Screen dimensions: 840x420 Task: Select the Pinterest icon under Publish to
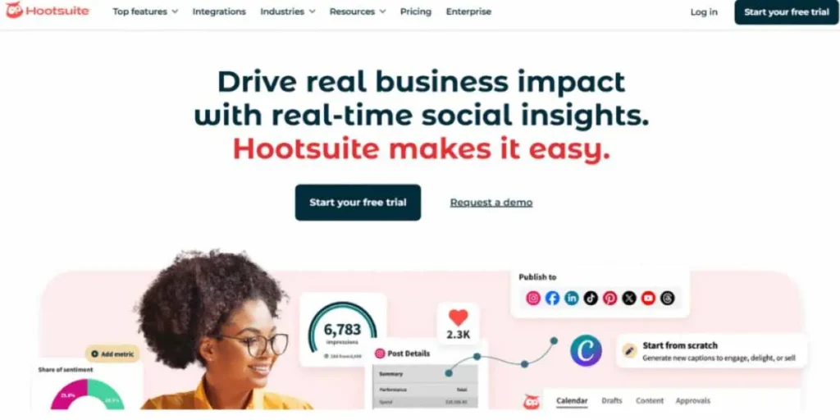pos(609,299)
